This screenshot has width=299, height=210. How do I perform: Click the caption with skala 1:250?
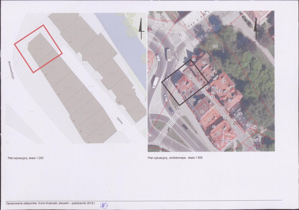[25, 158]
